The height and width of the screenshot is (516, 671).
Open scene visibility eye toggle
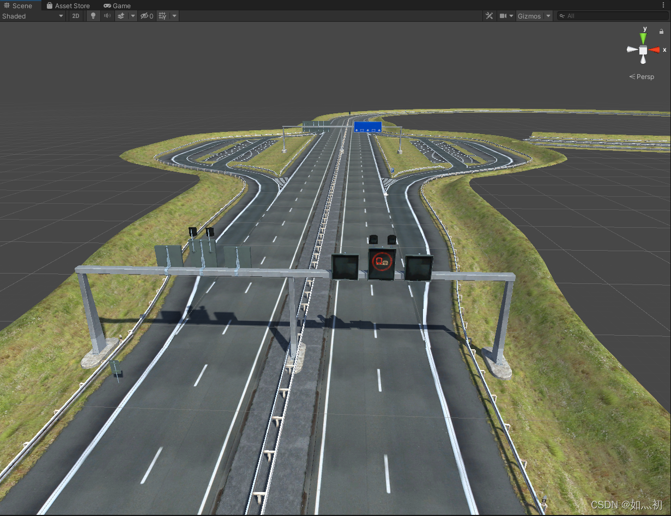pos(144,16)
